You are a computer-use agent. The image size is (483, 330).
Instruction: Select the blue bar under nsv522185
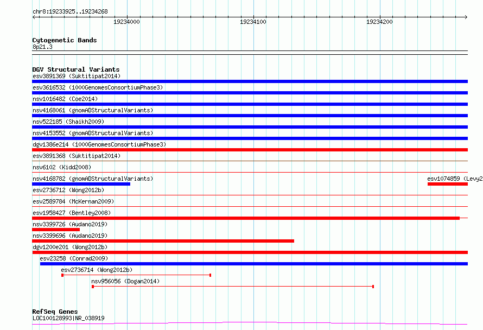(250, 127)
